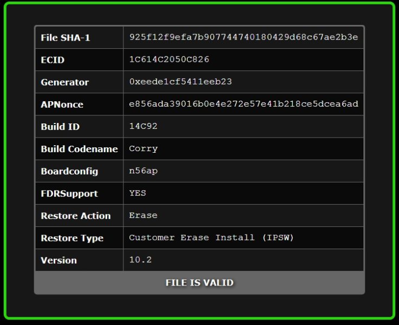Click Customer Erase Install (IPSW) text

pos(211,237)
